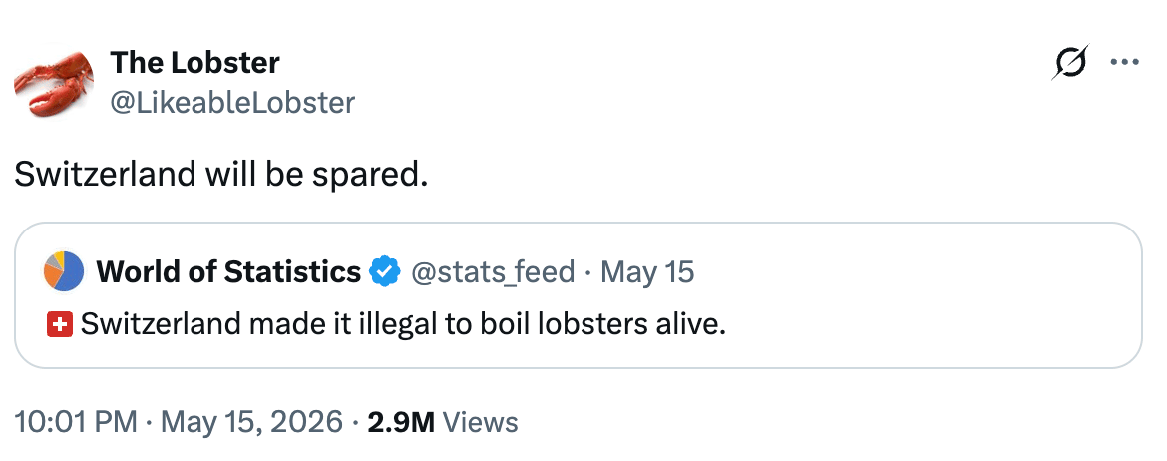Click the lobster profile avatar

54,82
